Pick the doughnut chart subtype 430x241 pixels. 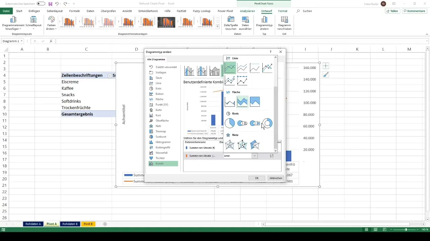267,123
